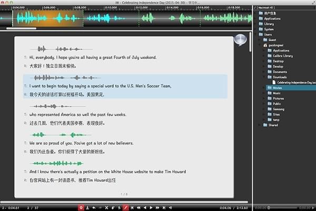Click the translation '我今天的讲话打算以祝福开场'

click(x=67, y=94)
